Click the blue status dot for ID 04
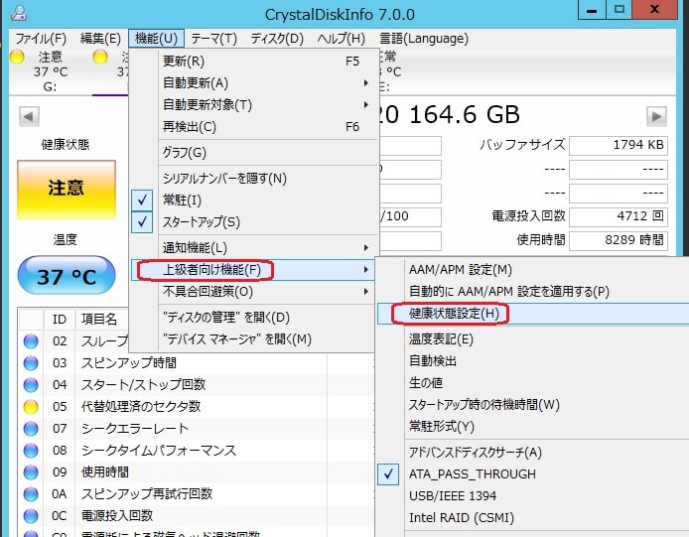 click(x=31, y=385)
